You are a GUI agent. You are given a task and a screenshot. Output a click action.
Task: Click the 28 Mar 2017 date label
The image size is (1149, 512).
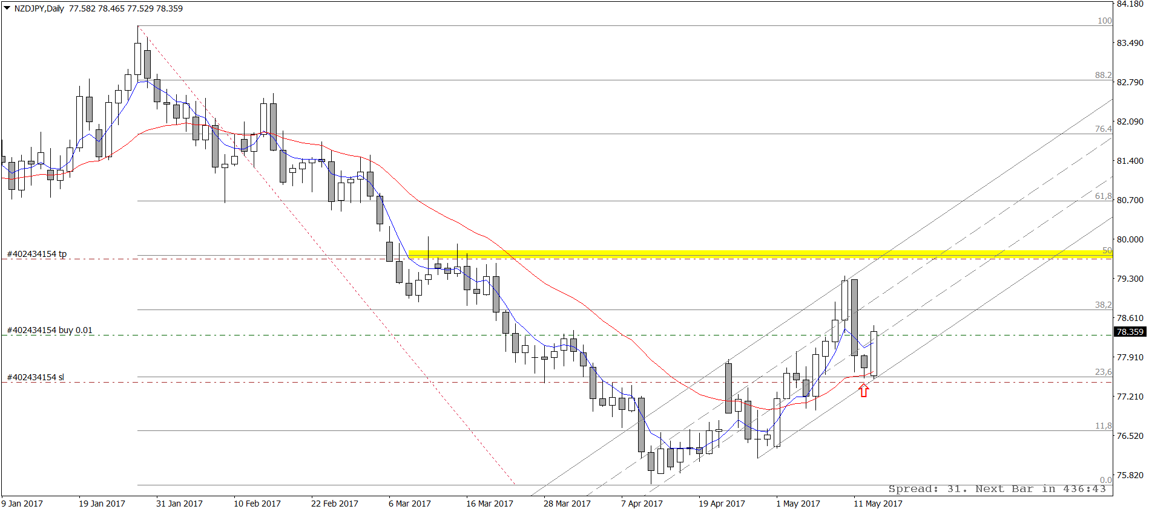(567, 504)
